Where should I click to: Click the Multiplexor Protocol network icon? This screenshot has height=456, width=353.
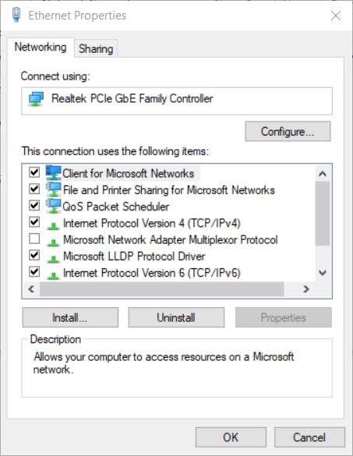point(53,242)
